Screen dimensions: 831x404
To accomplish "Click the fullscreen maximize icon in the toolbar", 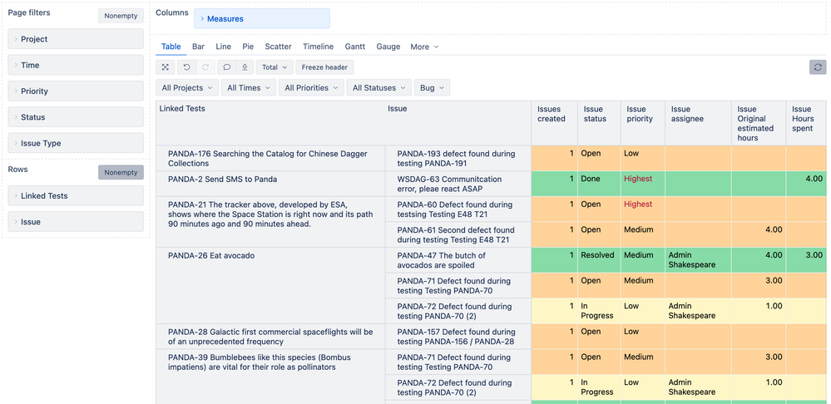I will tap(166, 67).
